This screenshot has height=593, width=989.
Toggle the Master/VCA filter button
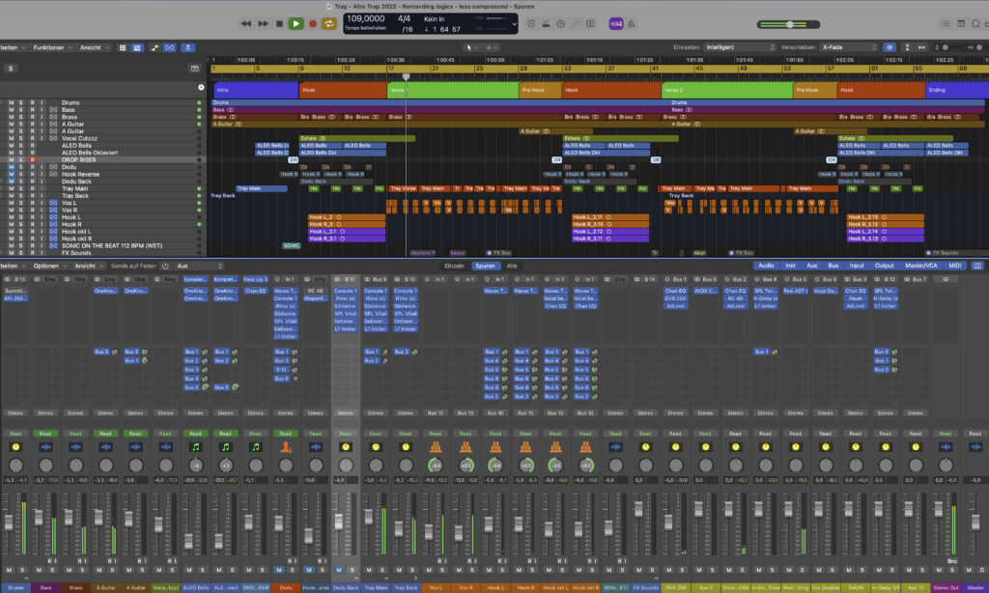pyautogui.click(x=920, y=266)
